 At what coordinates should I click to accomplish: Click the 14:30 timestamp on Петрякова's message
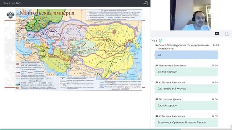click(x=215, y=99)
